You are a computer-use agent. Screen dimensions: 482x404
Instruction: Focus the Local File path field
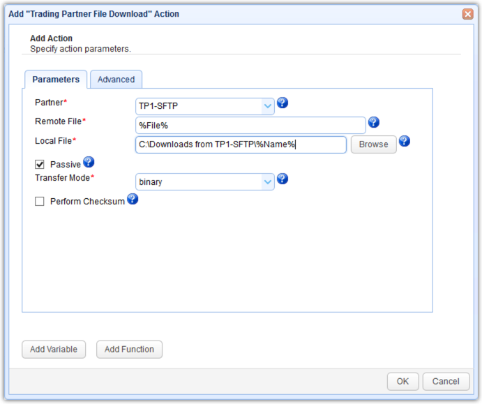tap(241, 144)
